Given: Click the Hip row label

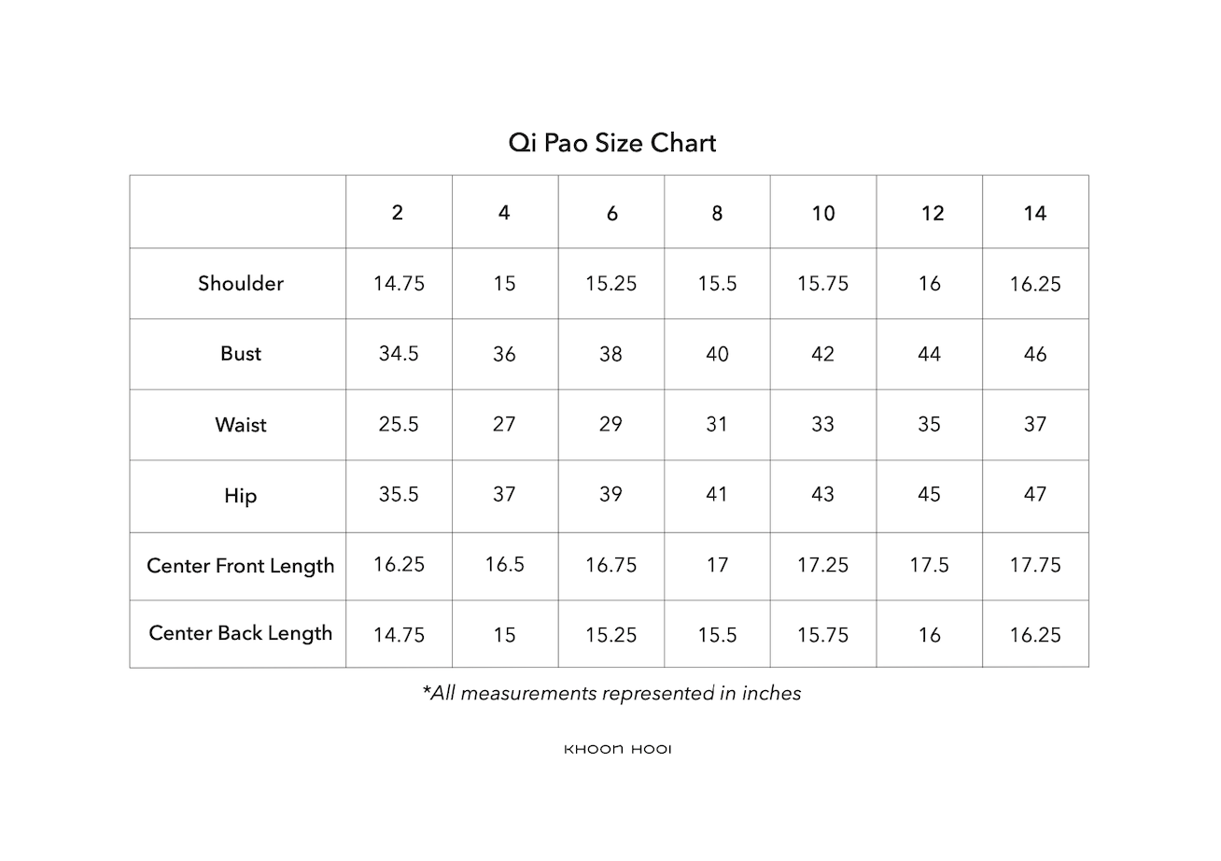Looking at the screenshot, I should (240, 496).
